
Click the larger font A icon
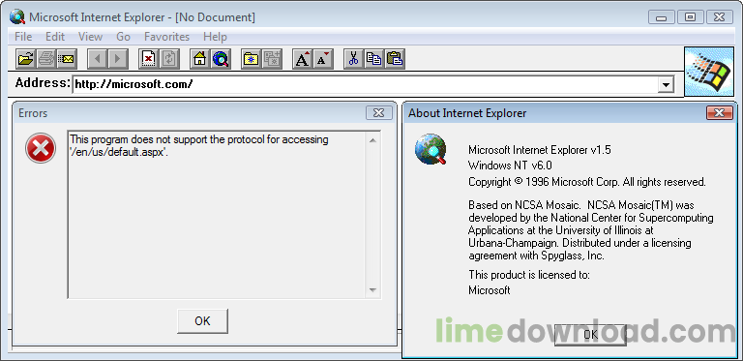click(302, 59)
